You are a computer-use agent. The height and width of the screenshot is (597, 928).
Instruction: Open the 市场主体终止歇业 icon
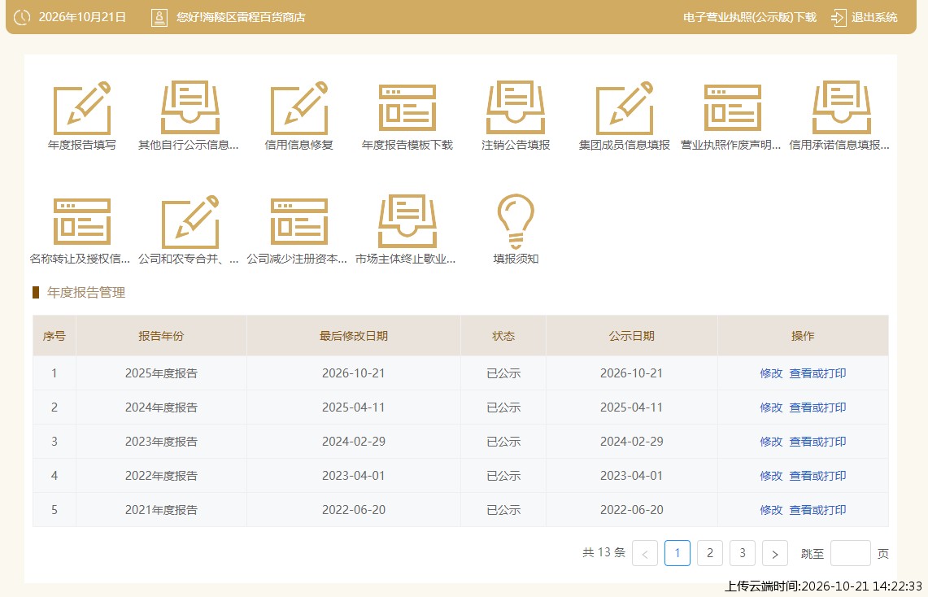(407, 221)
